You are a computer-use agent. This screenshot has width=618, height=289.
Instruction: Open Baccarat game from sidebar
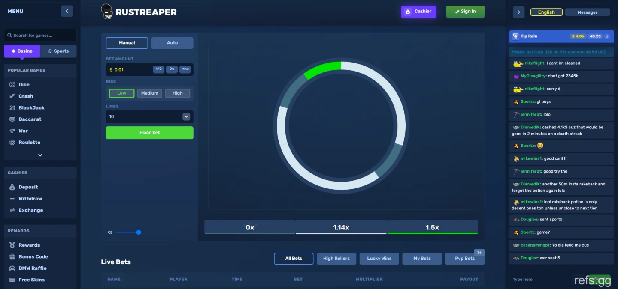point(30,119)
